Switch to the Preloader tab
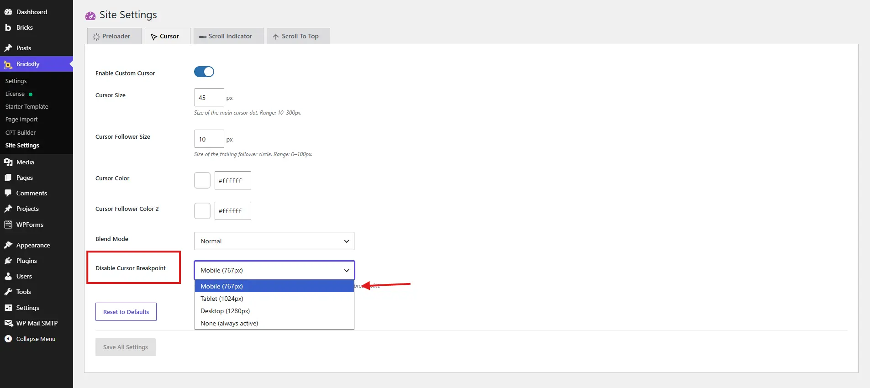 point(114,36)
